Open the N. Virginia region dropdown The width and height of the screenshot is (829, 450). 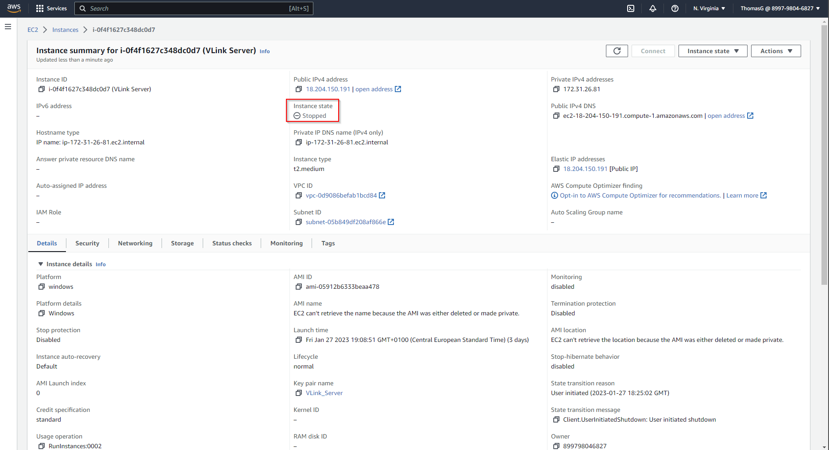[709, 8]
